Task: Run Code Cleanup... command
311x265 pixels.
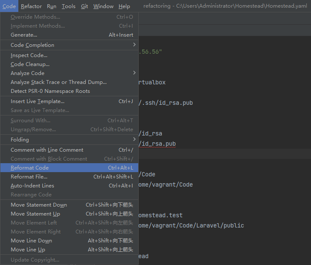Action: pos(30,64)
